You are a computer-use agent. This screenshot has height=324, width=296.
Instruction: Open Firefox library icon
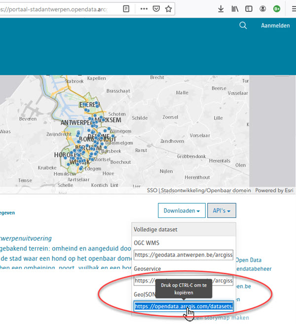235,9
